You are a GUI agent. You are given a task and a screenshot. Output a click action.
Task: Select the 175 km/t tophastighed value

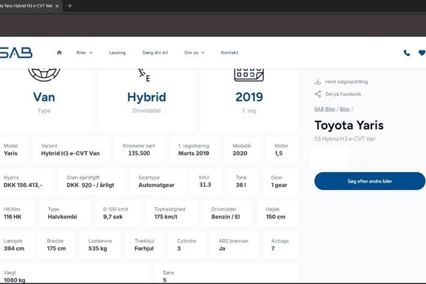pyautogui.click(x=166, y=217)
